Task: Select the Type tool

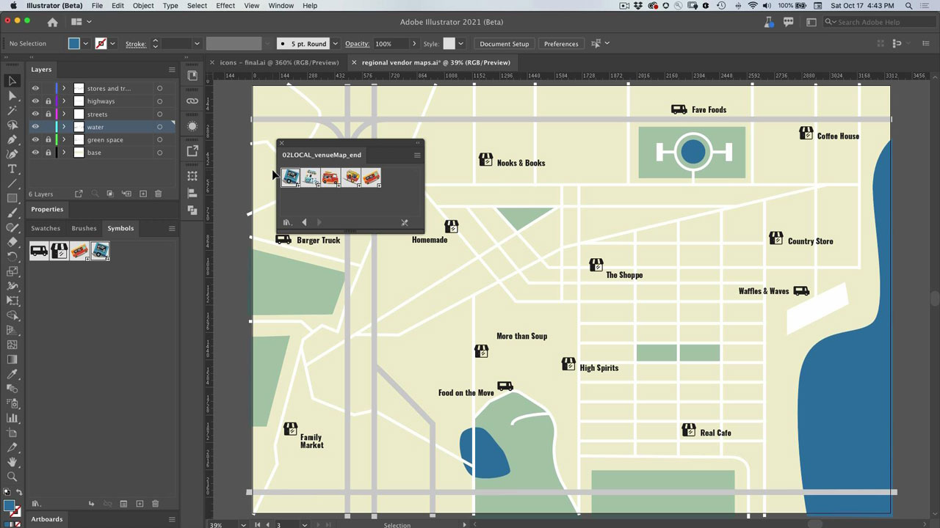Action: 12,169
